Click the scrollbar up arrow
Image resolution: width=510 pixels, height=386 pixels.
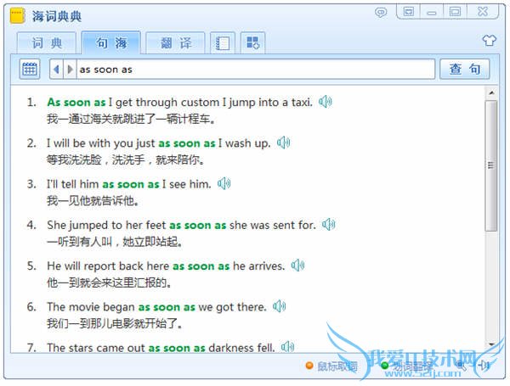491,93
